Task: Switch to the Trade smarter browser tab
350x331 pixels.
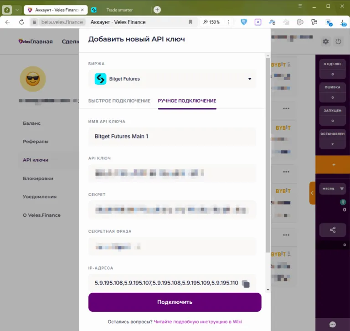Action: pyautogui.click(x=119, y=10)
